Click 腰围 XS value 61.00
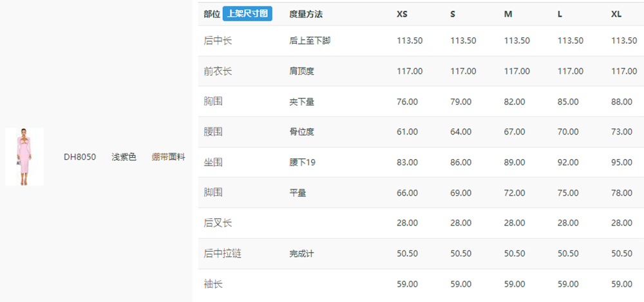Viewport: 644px width, 302px height. coord(408,132)
